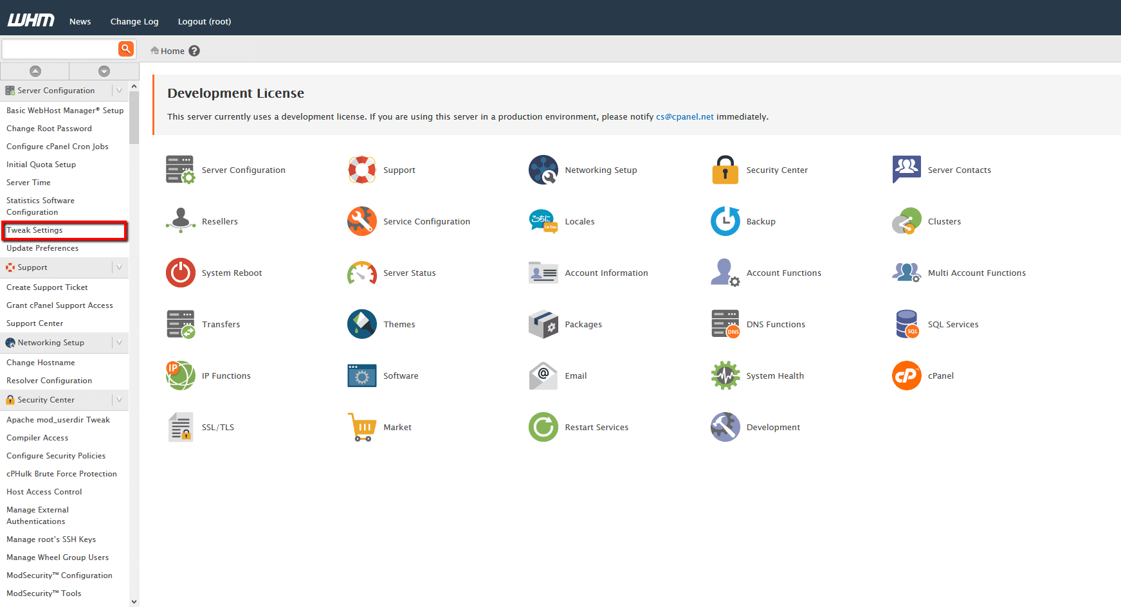
Task: Open the Software window icon
Action: (x=362, y=376)
